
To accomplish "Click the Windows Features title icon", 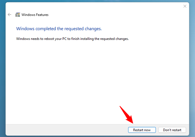I will click(18, 14).
